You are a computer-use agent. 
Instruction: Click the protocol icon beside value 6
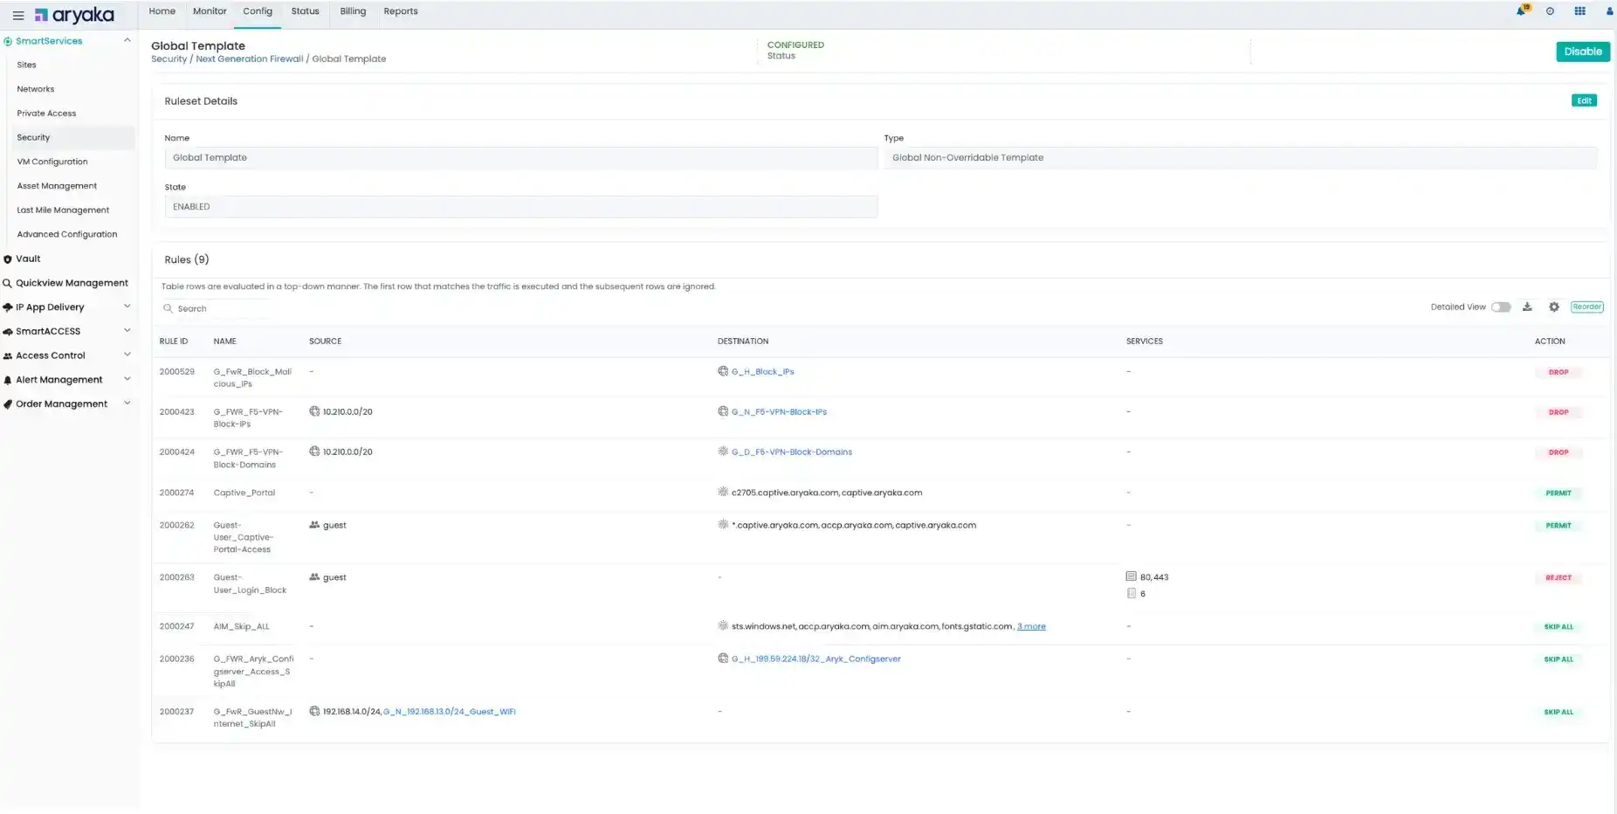(1132, 593)
